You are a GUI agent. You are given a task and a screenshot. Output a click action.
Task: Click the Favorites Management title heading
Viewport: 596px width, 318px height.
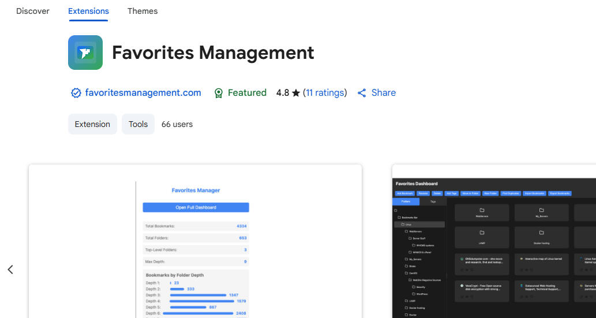click(213, 53)
